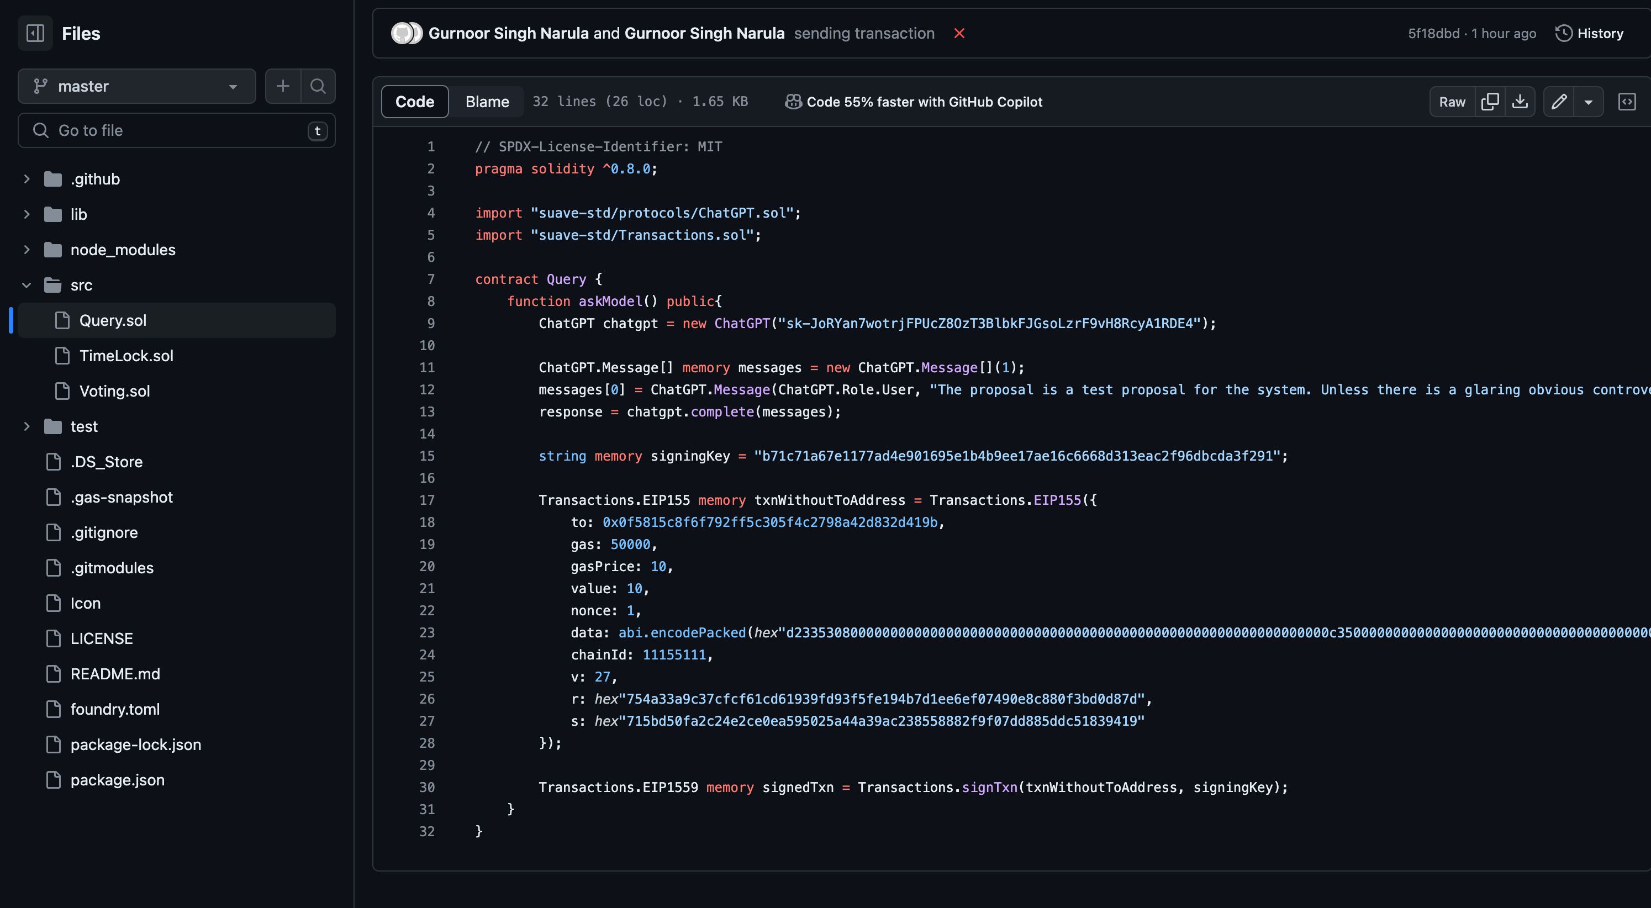Click the second Gurnoor Singh Narula author link
This screenshot has height=908, width=1651.
[x=704, y=33]
